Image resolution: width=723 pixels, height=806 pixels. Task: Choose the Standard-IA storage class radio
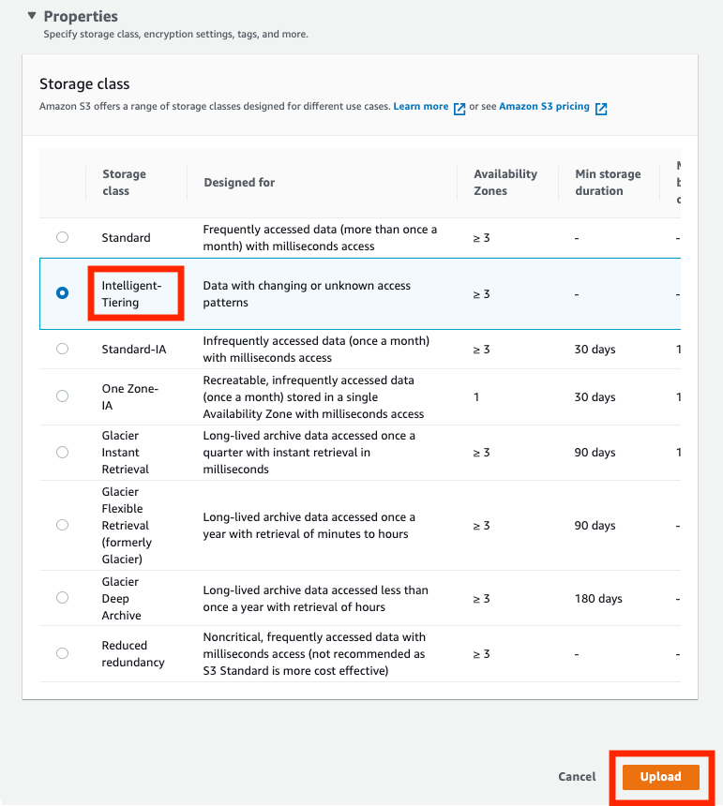(62, 349)
